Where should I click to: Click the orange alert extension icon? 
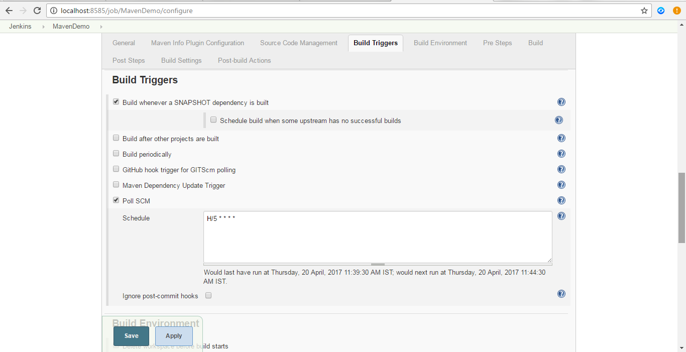pyautogui.click(x=677, y=11)
